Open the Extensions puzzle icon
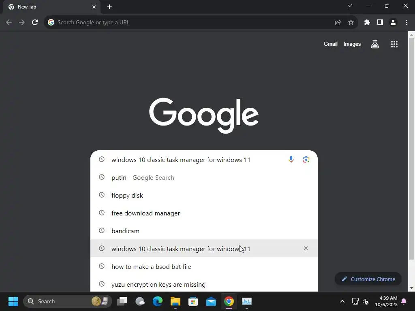This screenshot has width=415, height=311. coord(367,23)
